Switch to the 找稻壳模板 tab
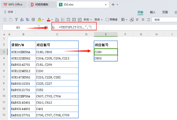This screenshot has width=177, height=120. [42, 4]
